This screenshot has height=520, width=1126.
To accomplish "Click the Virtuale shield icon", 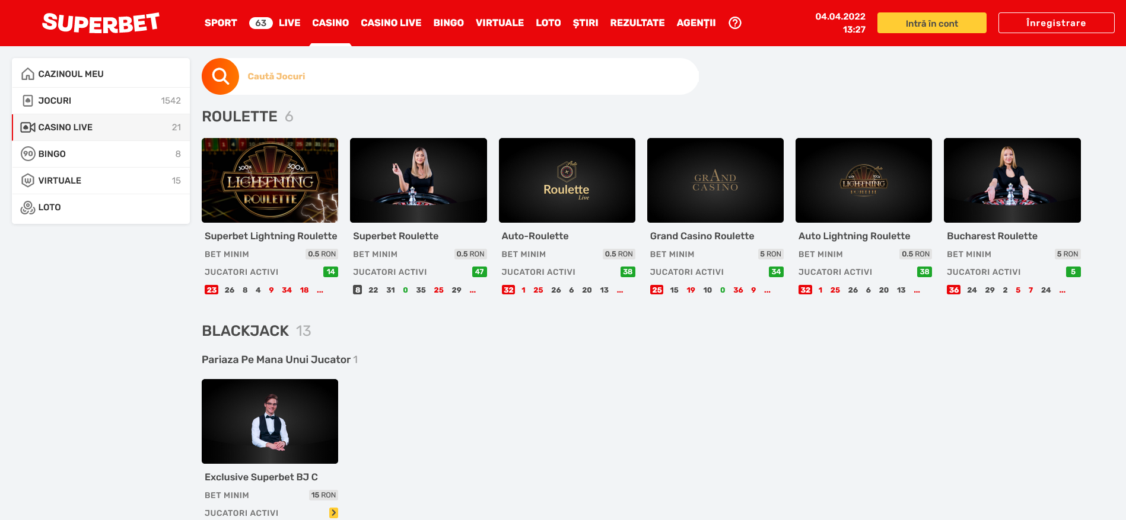I will tap(28, 181).
